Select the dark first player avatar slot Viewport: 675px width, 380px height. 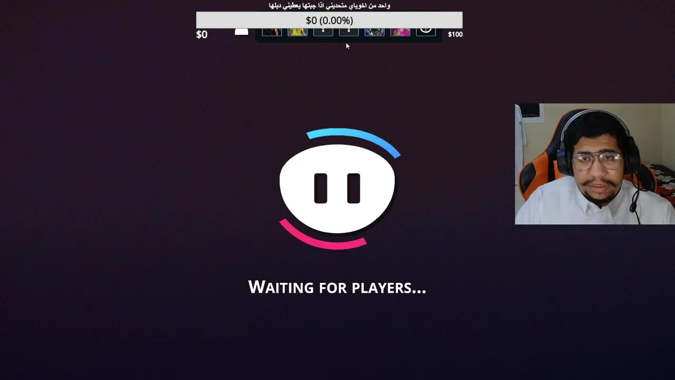(272, 32)
